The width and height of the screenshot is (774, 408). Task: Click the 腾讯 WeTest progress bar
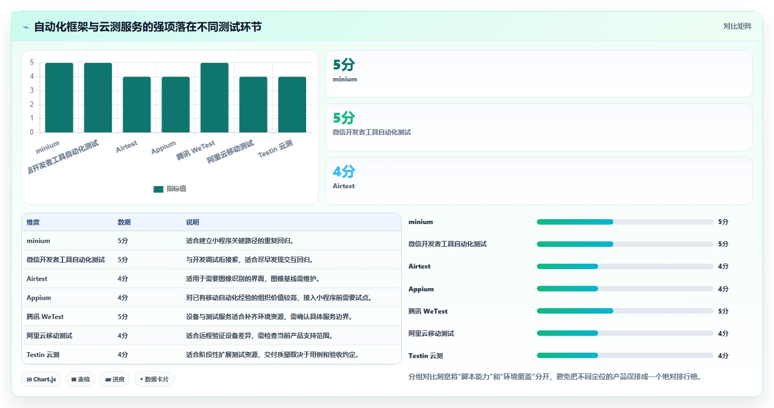[625, 311]
